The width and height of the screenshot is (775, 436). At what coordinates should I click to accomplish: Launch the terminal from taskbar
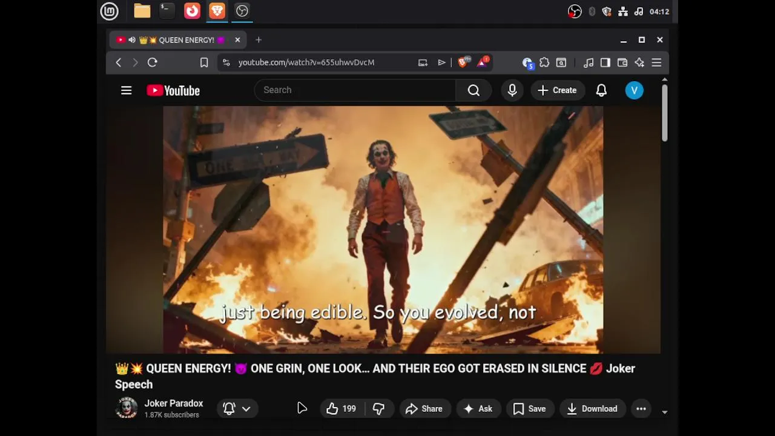tap(167, 11)
